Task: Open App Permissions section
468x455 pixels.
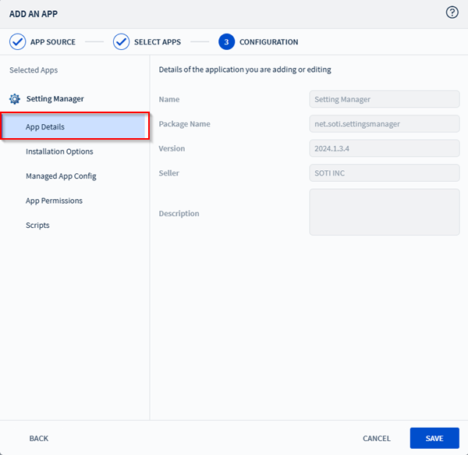Action: 54,201
